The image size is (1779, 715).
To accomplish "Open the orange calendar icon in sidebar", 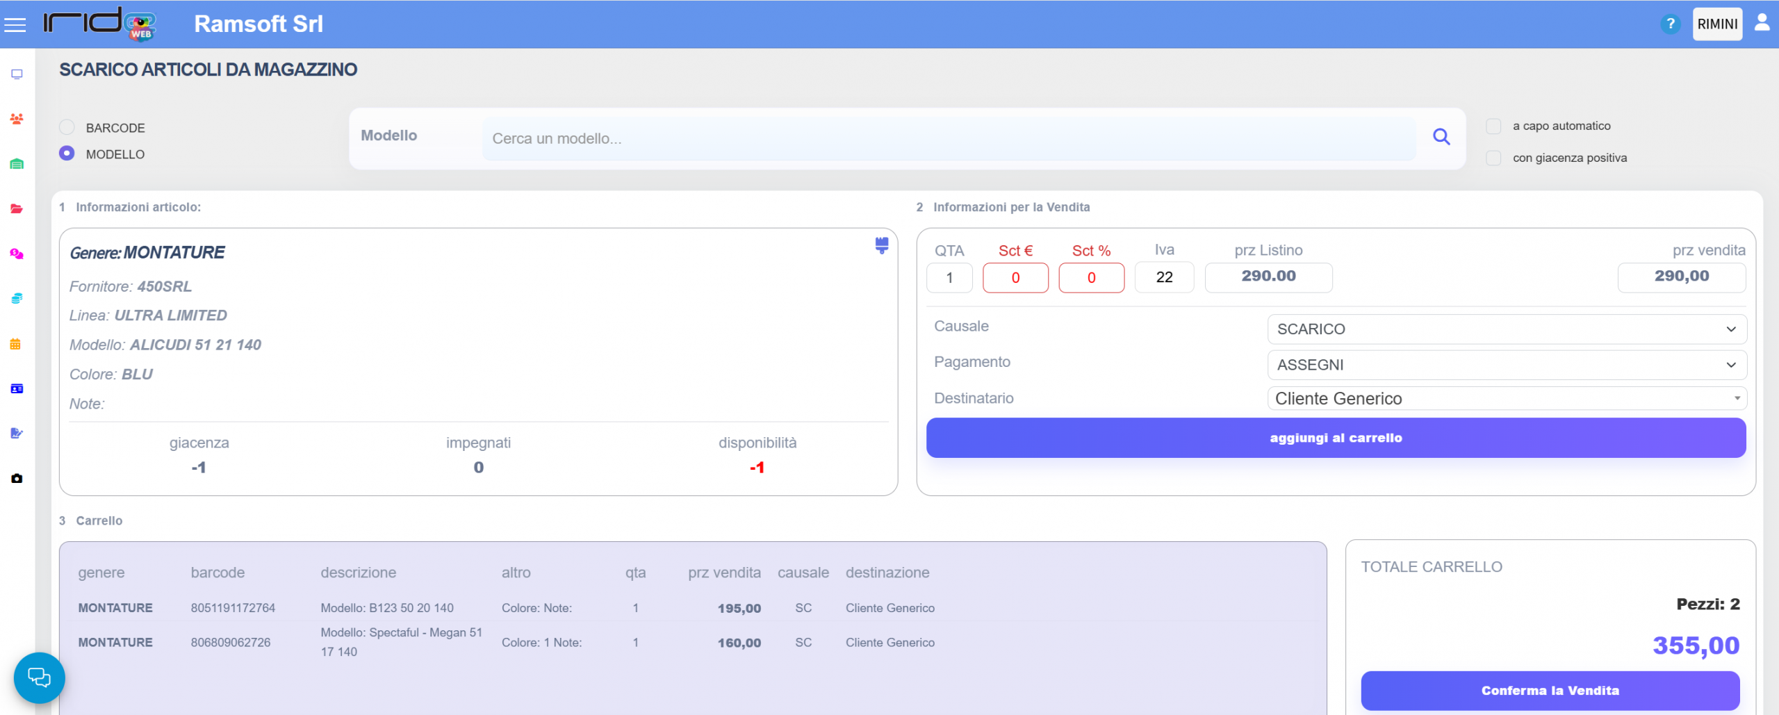I will (x=15, y=344).
